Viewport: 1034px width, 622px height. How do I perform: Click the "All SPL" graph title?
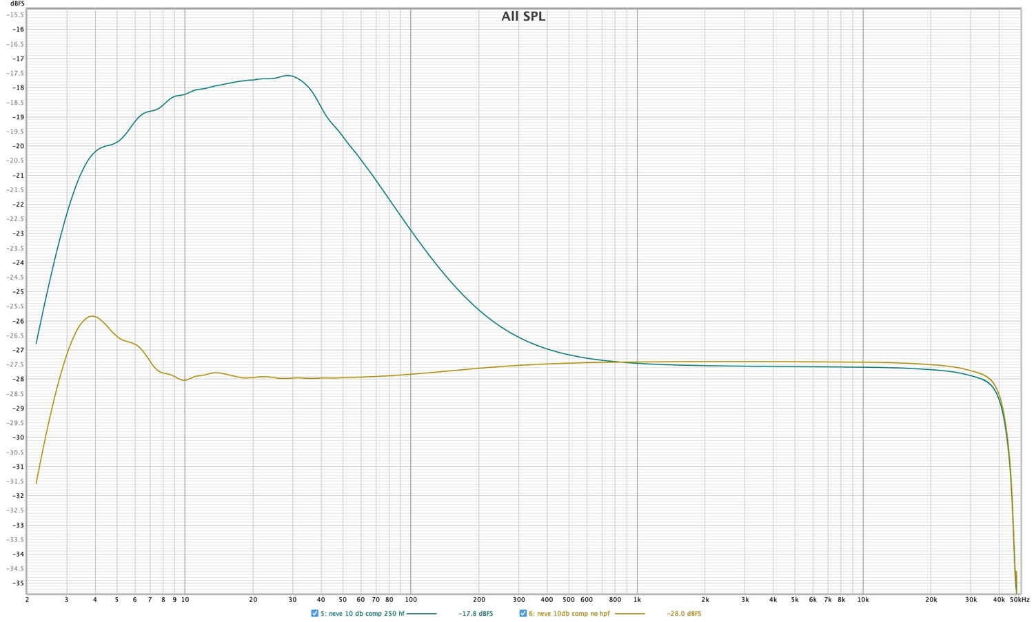[523, 17]
